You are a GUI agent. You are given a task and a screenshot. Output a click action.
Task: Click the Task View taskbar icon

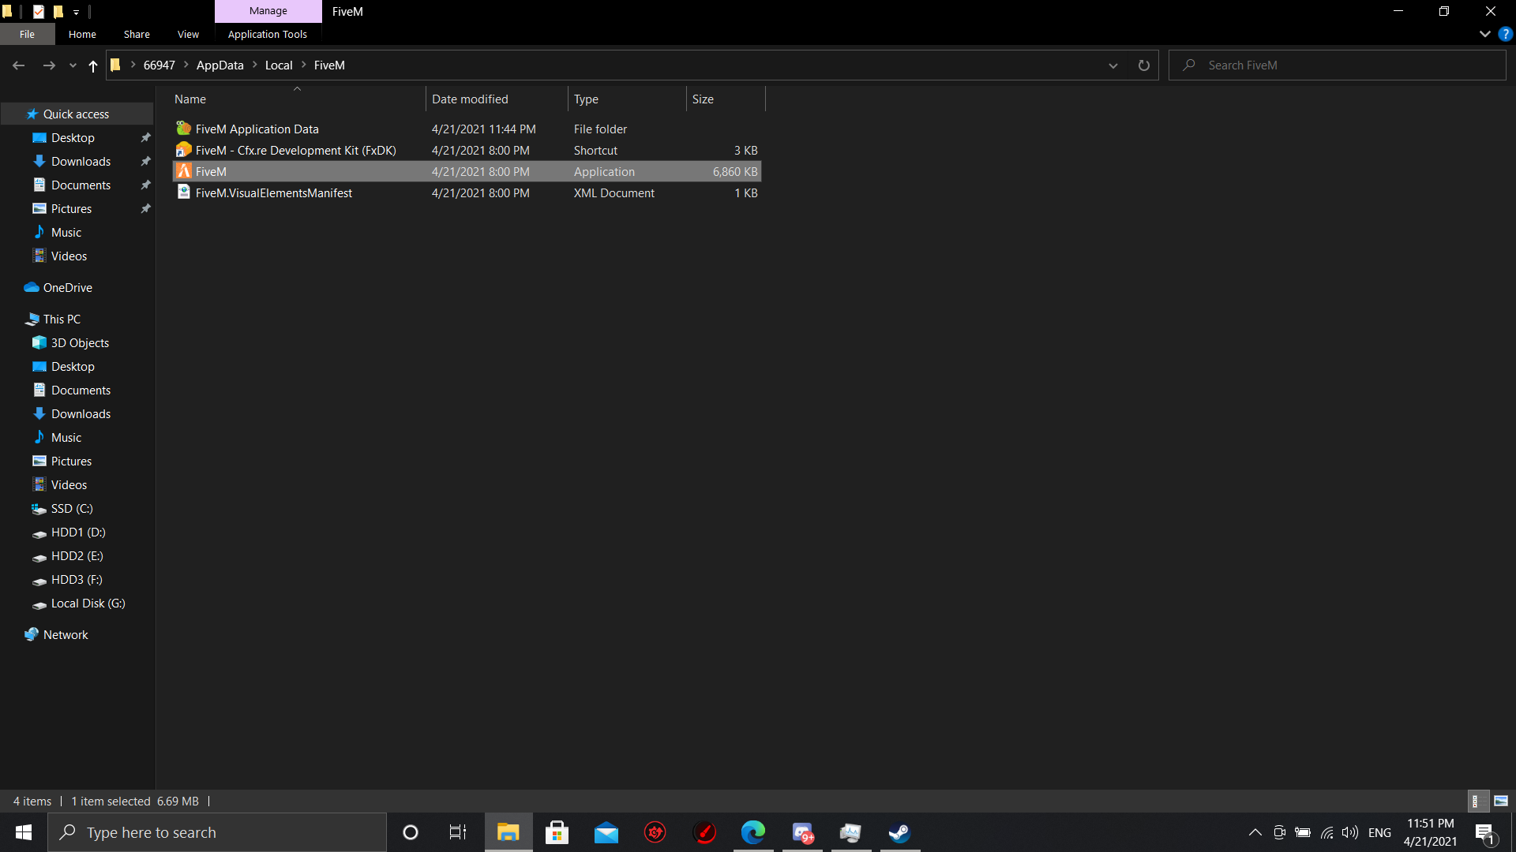click(458, 832)
